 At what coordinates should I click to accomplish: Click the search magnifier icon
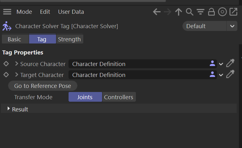(189, 12)
